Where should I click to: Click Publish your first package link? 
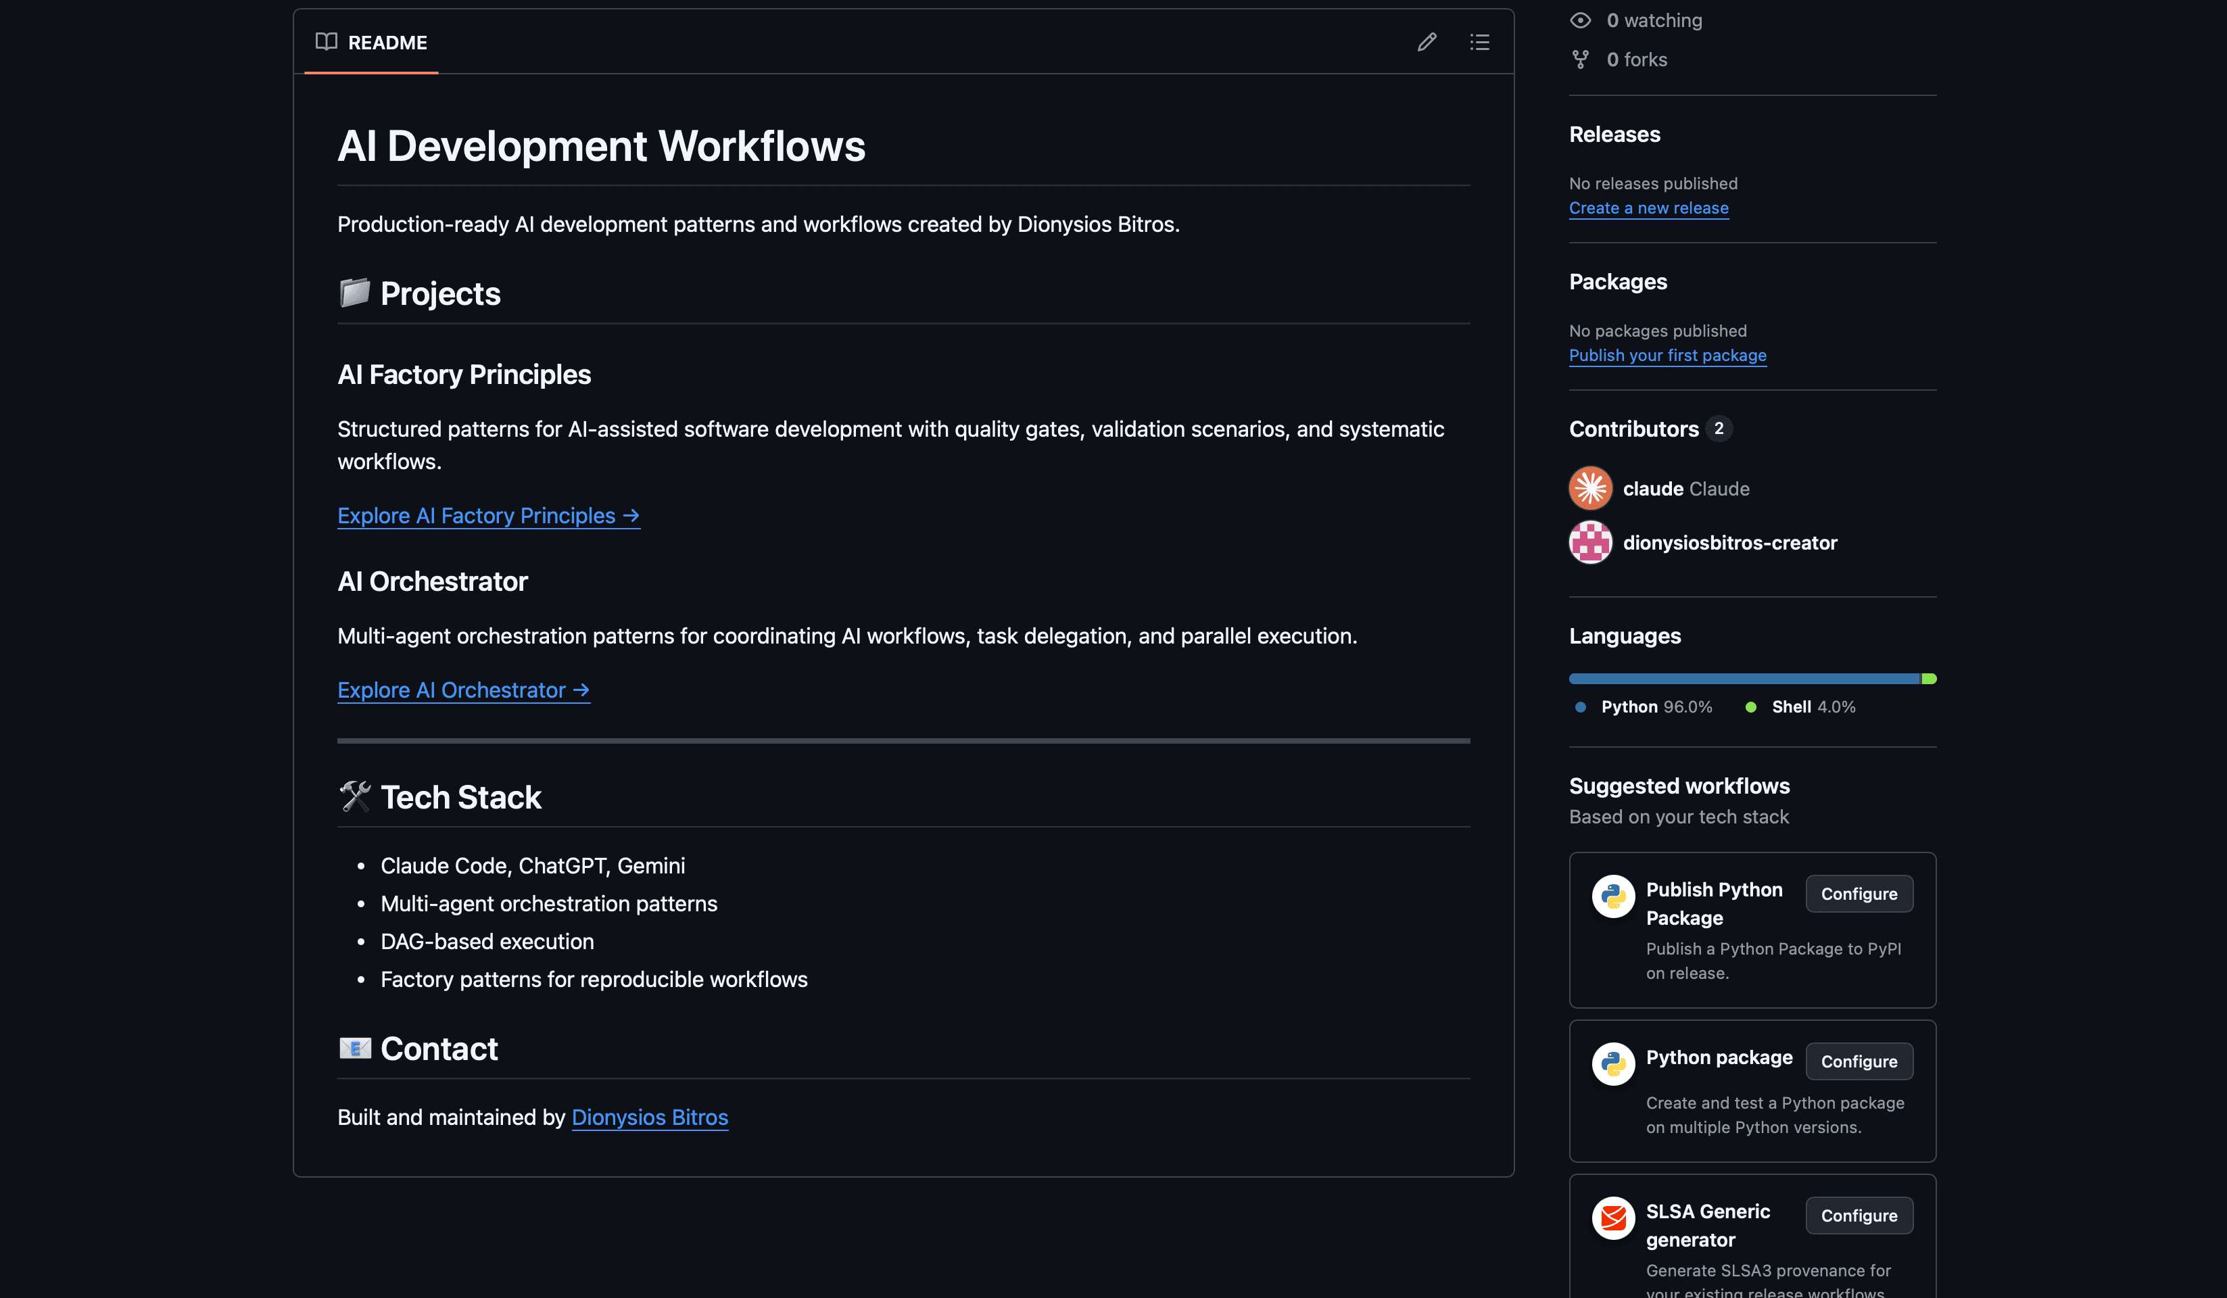tap(1667, 355)
